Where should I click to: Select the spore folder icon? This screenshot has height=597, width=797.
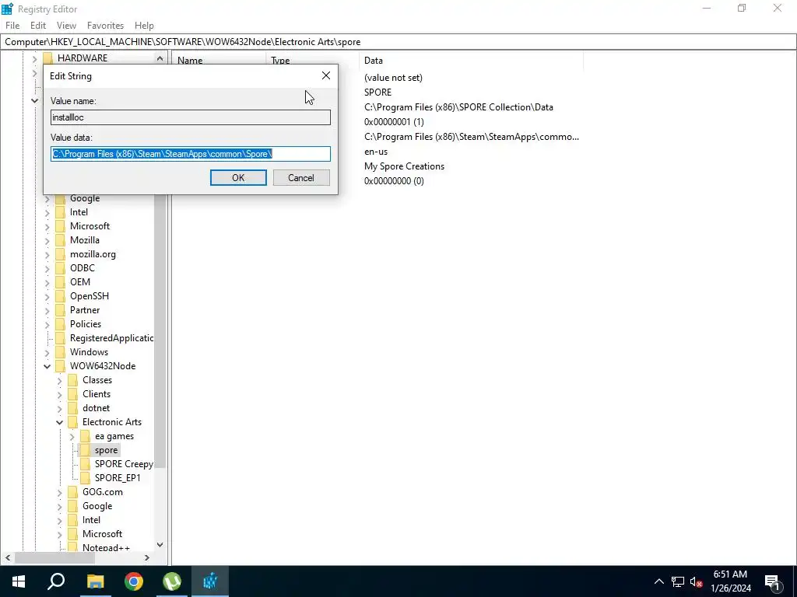click(86, 450)
